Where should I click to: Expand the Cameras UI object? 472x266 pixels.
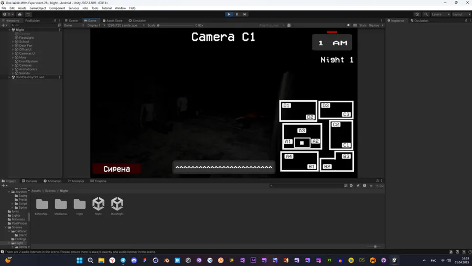point(13,54)
